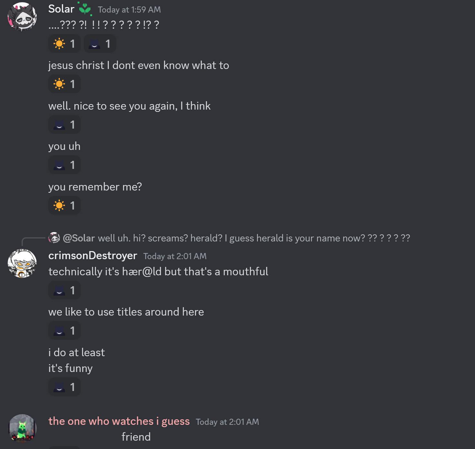Screen dimensions: 475x449
Task: Click the 'Today at 1:59 AM' timestamp
Action: 129,10
